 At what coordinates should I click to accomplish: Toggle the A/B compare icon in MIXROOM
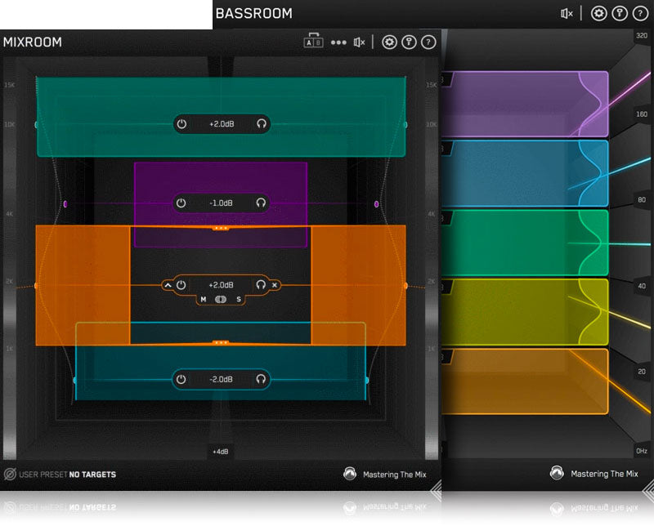pos(313,40)
